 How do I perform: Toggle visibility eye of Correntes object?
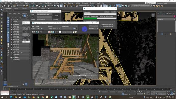click(x=12, y=24)
